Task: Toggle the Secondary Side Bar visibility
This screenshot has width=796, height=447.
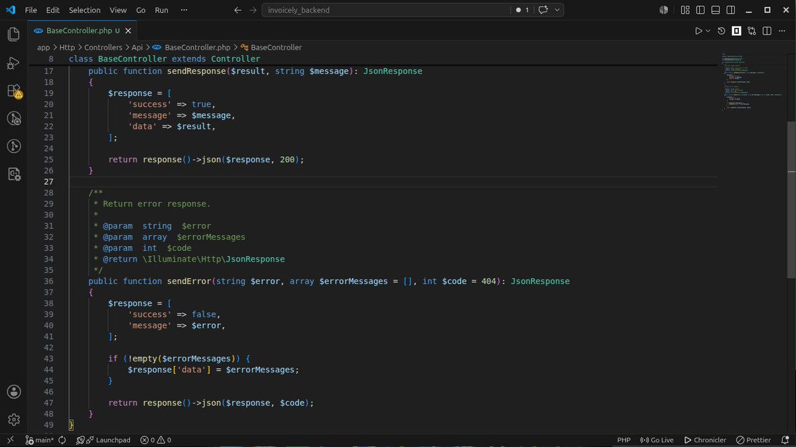Action: click(730, 10)
